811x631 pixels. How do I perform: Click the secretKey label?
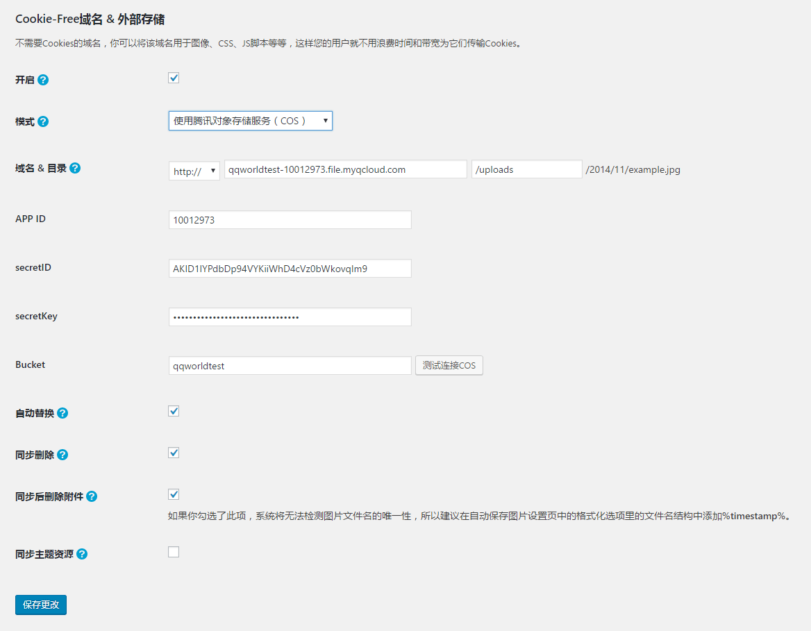36,316
